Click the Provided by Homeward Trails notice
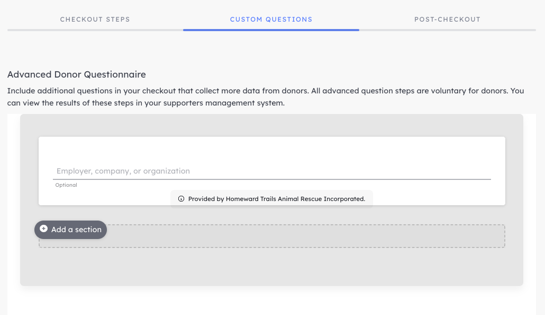Image resolution: width=545 pixels, height=315 pixels. click(271, 199)
